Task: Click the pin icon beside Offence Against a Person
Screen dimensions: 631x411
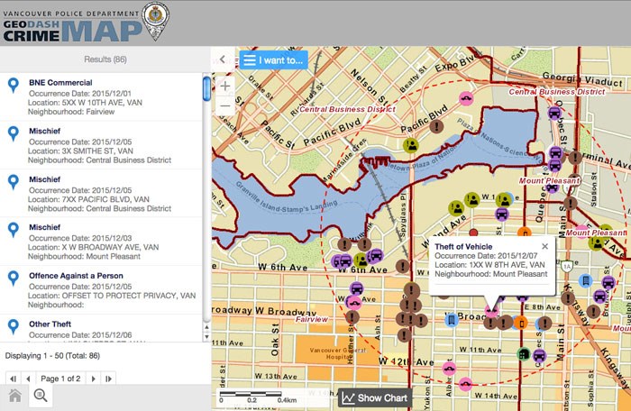Action: click(14, 279)
